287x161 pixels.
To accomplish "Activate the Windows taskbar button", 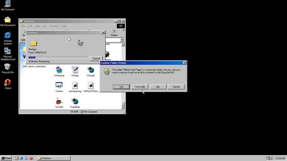I will 54,158.
